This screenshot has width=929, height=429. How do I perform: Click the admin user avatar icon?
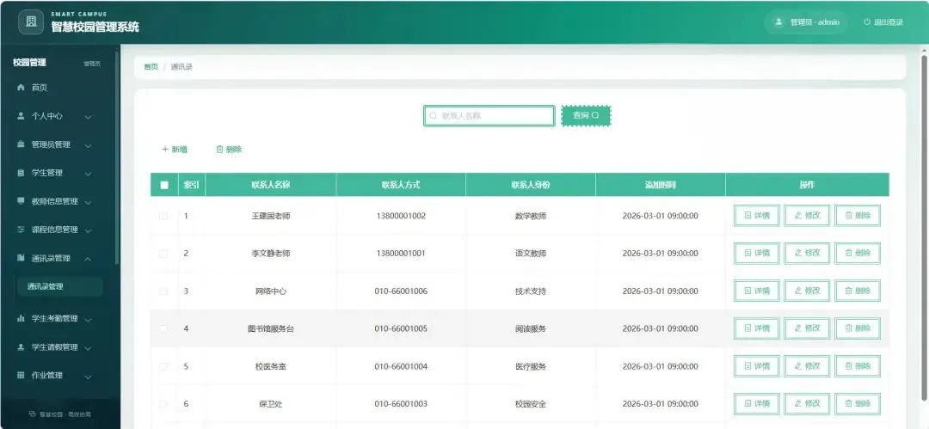click(778, 22)
